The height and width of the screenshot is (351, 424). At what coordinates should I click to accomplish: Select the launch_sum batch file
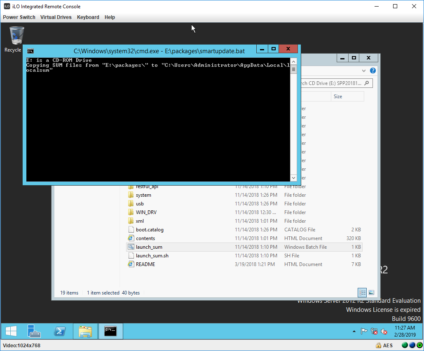coord(244,247)
